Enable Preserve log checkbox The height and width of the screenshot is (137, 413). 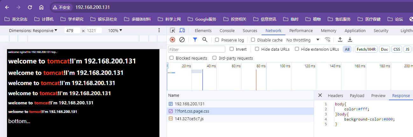217,40
